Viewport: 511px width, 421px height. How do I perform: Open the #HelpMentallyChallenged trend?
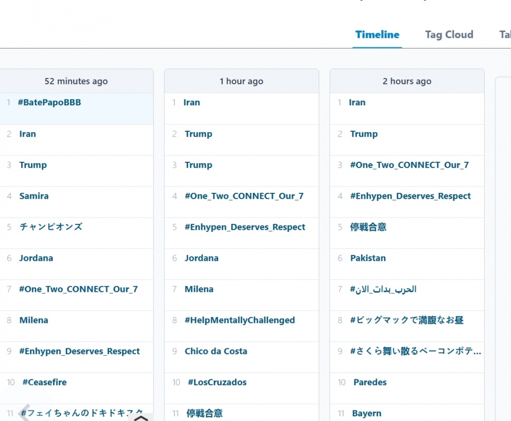coord(241,320)
